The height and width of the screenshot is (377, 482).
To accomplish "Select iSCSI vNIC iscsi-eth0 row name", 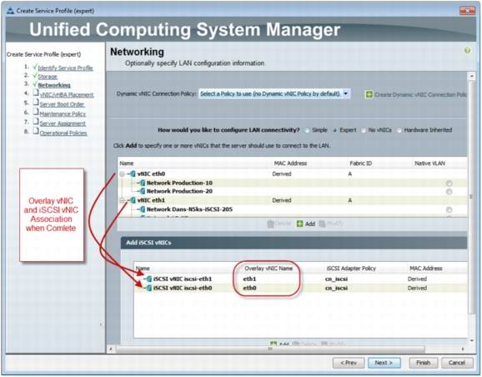I will pos(183,289).
